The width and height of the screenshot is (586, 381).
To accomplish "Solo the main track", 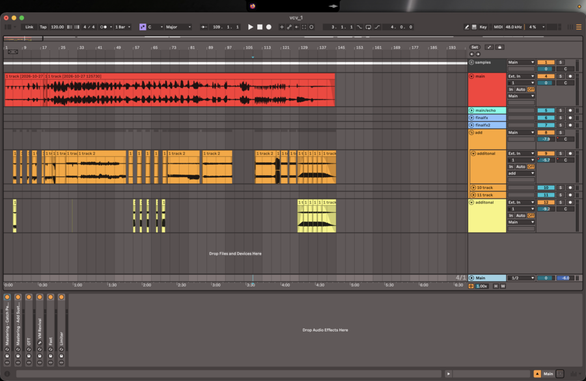I will coord(560,76).
